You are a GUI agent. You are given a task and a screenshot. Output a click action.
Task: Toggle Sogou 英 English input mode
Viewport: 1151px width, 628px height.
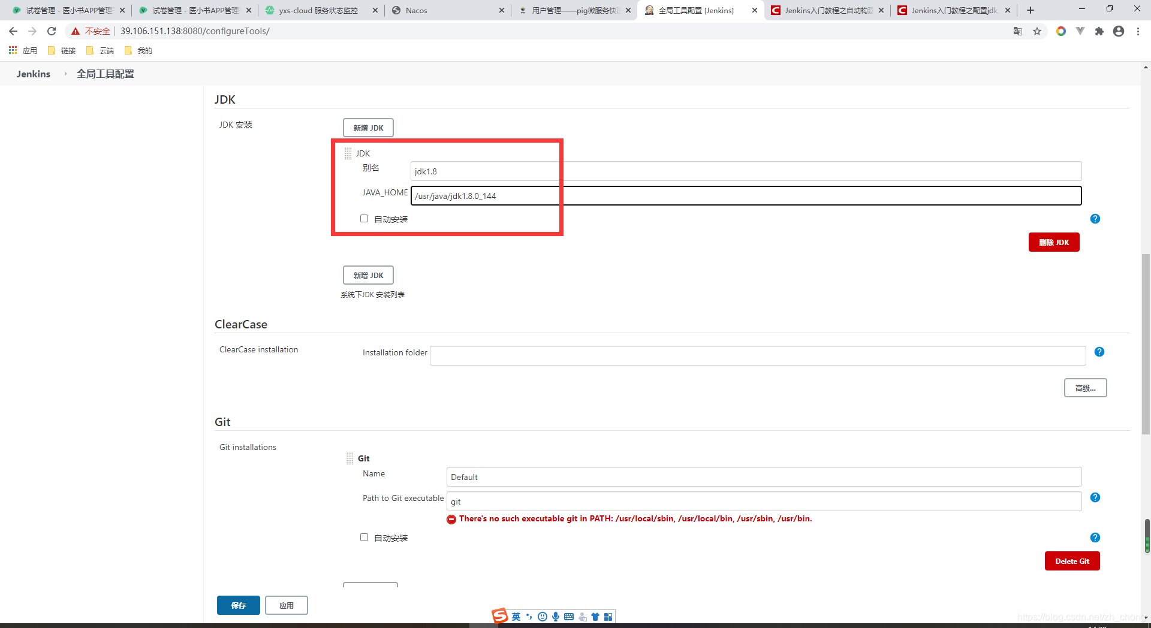click(x=516, y=616)
